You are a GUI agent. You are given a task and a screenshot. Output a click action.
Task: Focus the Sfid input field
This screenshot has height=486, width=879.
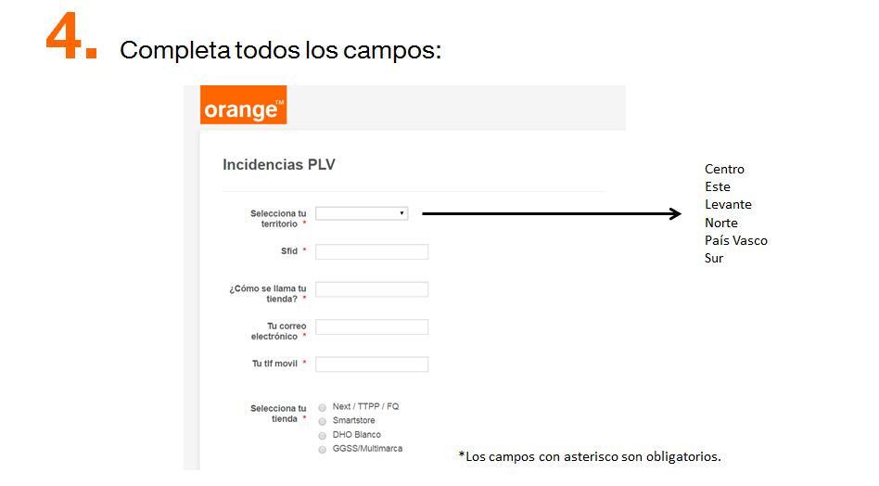click(x=372, y=251)
